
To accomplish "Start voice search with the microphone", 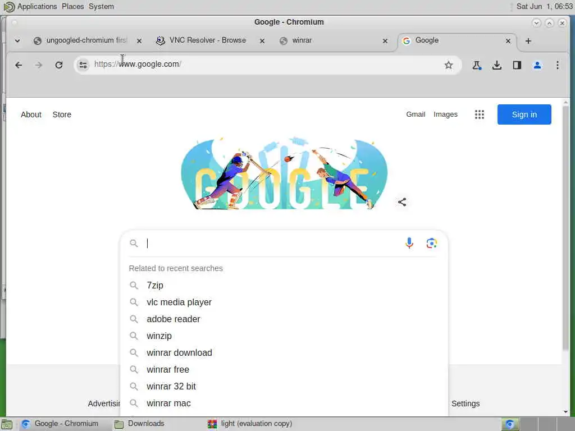I will (409, 243).
